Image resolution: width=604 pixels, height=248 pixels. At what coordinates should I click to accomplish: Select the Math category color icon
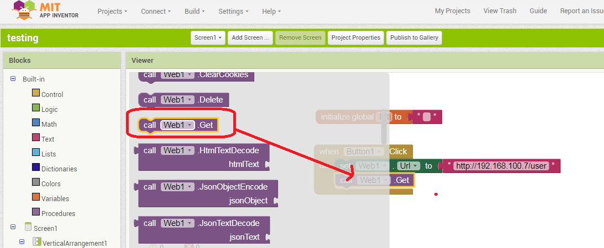tap(36, 123)
